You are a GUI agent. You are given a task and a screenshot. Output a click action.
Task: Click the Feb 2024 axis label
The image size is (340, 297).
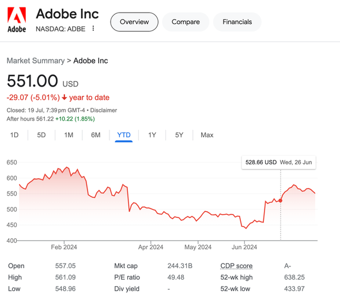click(64, 247)
